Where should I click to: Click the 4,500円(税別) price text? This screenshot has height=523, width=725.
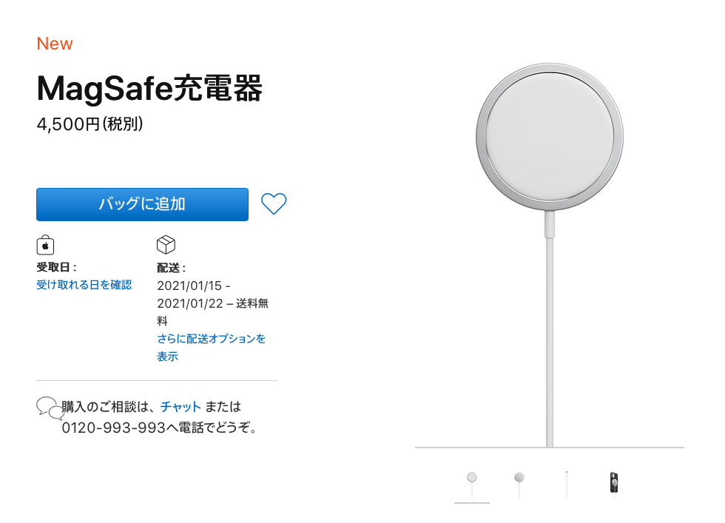point(90,124)
